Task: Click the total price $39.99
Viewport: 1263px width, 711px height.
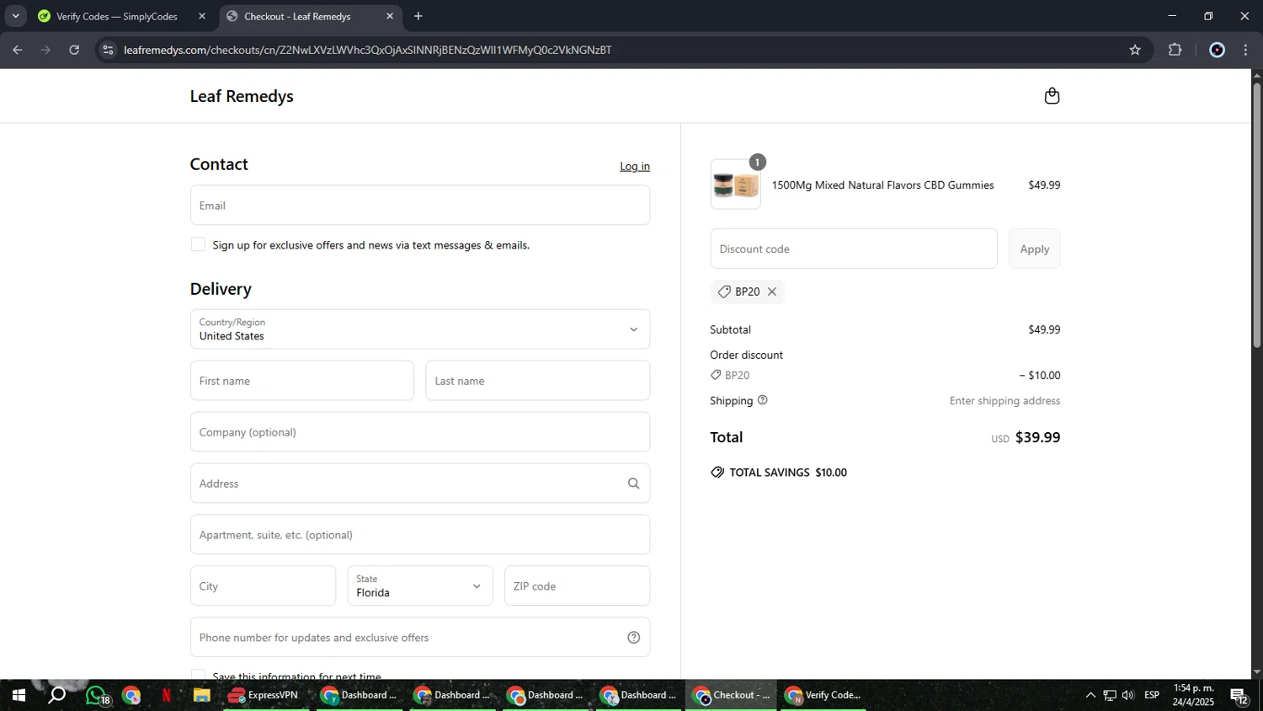Action: click(x=1037, y=437)
